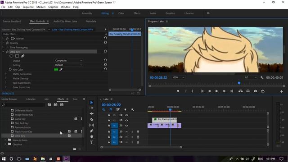Screen dimensions: 288x162
Task: Filter Accelerated Effects in Effects panel
Action: coord(49,105)
